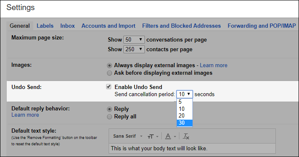Select Always display external images radio button
This screenshot has height=157, width=299.
(109, 65)
